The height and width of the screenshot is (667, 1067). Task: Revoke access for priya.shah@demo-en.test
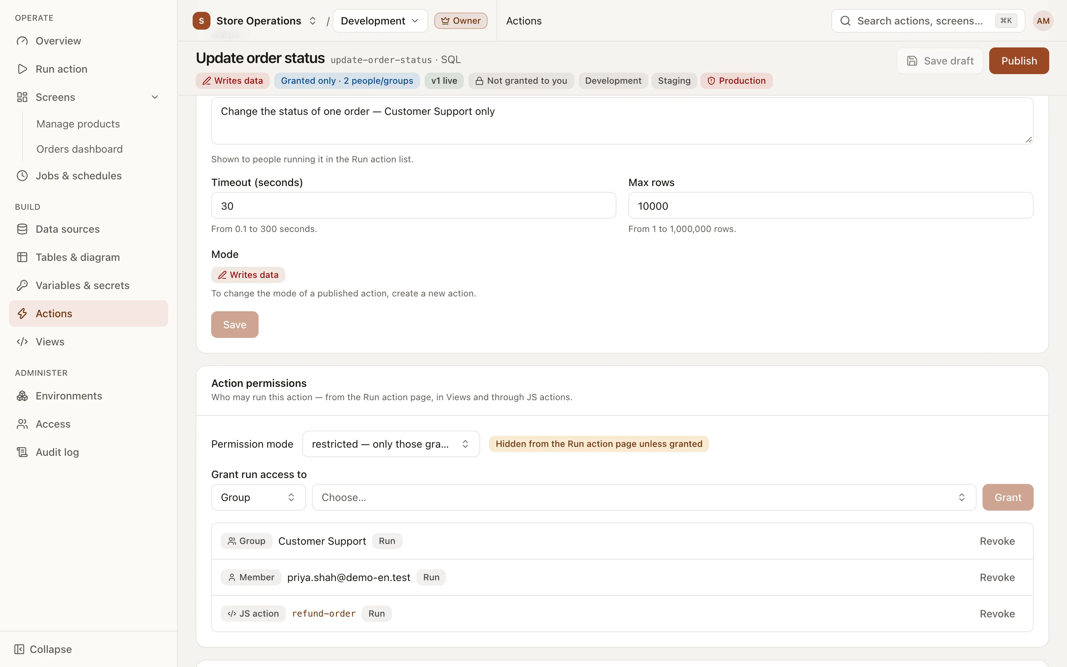click(x=997, y=577)
